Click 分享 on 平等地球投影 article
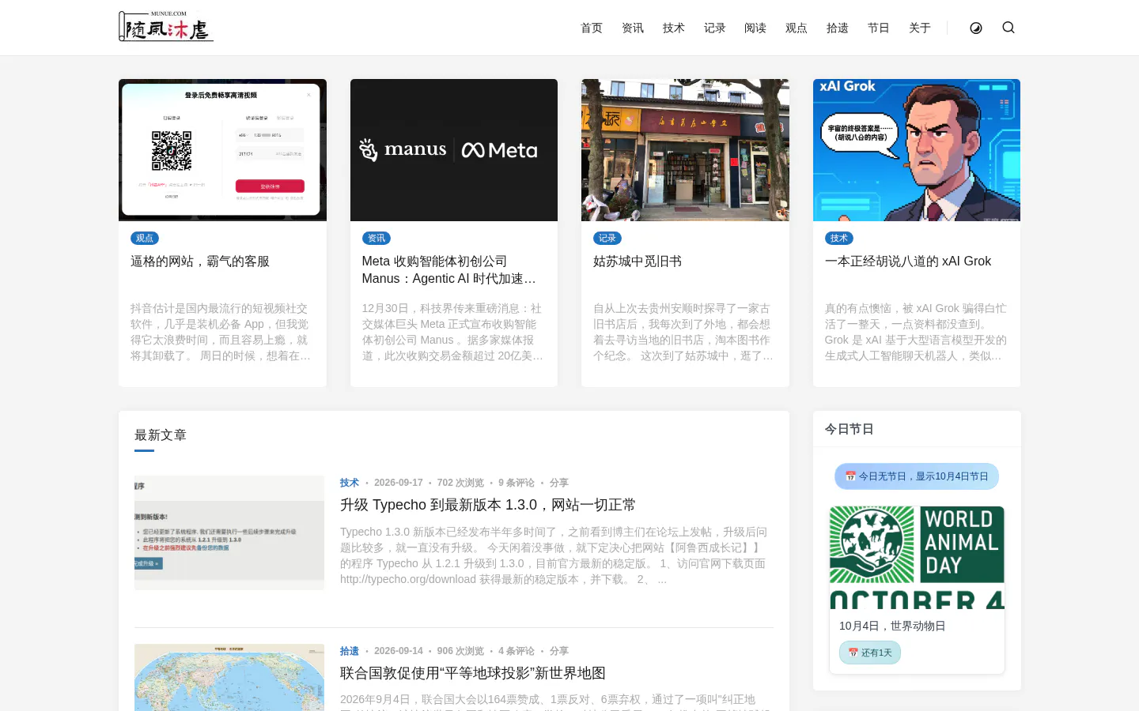 [x=559, y=651]
